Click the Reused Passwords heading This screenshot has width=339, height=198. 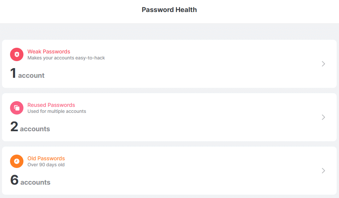(51, 105)
